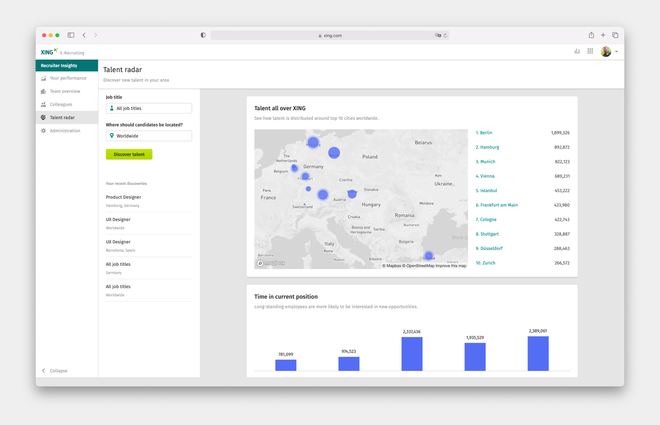The image size is (660, 425).
Task: Open the statistics bar chart icon
Action: click(577, 51)
